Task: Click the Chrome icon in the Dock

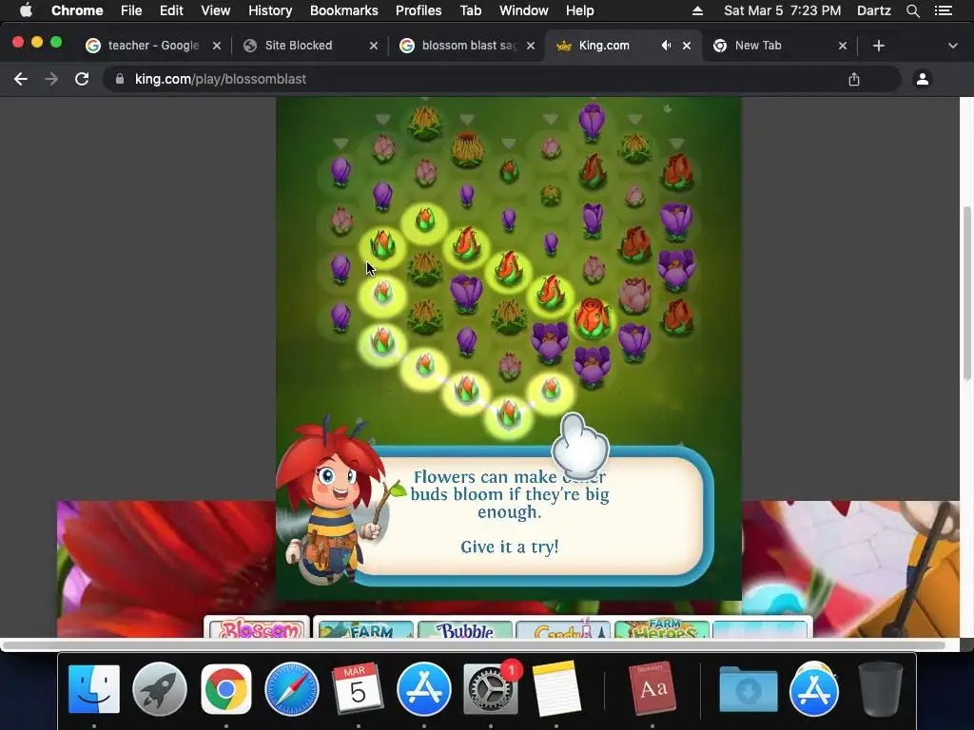Action: click(226, 689)
